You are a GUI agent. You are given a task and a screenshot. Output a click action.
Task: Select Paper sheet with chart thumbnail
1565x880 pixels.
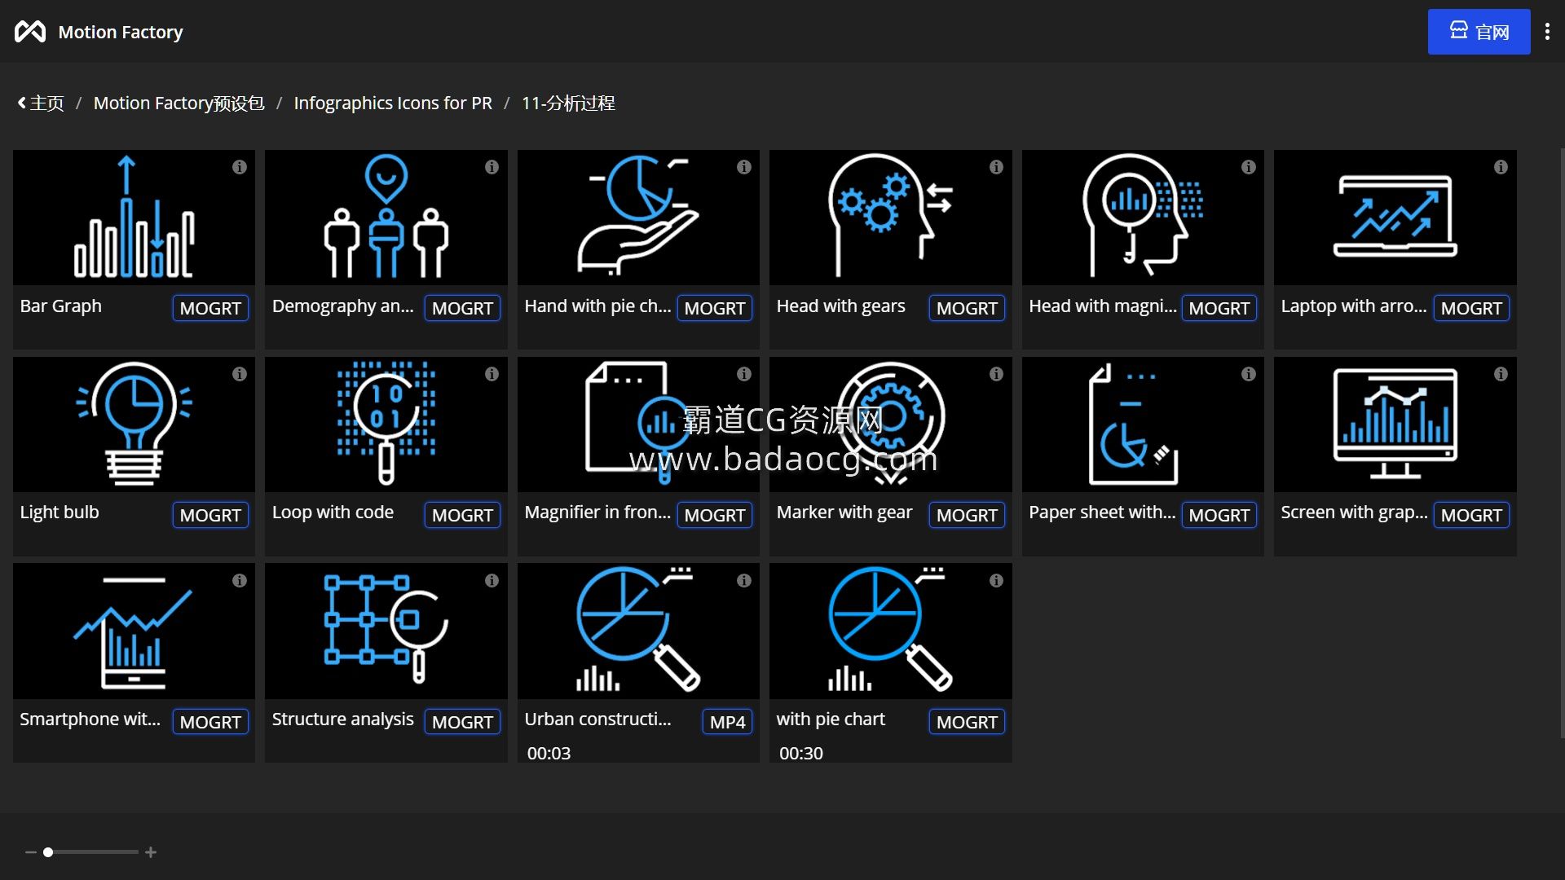1143,425
